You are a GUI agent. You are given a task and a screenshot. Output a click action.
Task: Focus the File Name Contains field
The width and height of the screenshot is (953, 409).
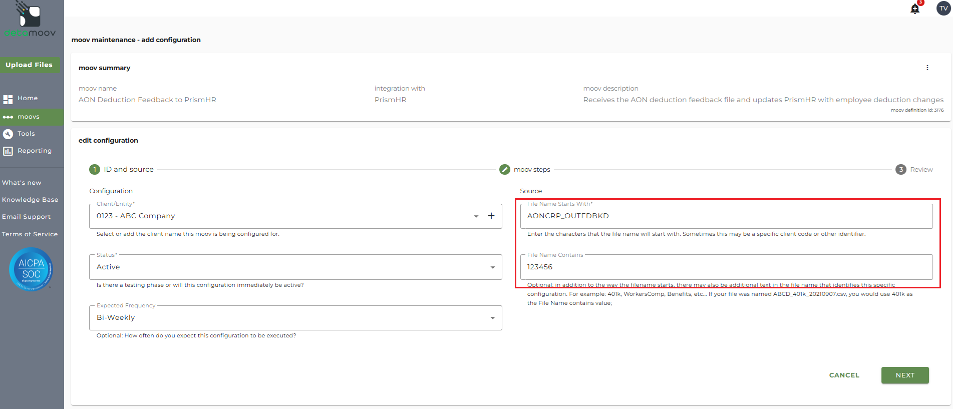click(726, 267)
